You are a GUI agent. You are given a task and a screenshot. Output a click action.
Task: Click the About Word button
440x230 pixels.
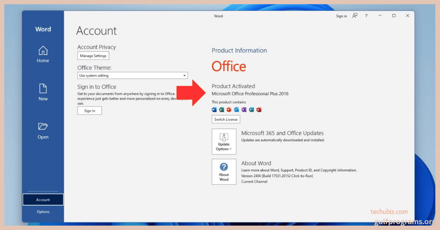tap(224, 172)
